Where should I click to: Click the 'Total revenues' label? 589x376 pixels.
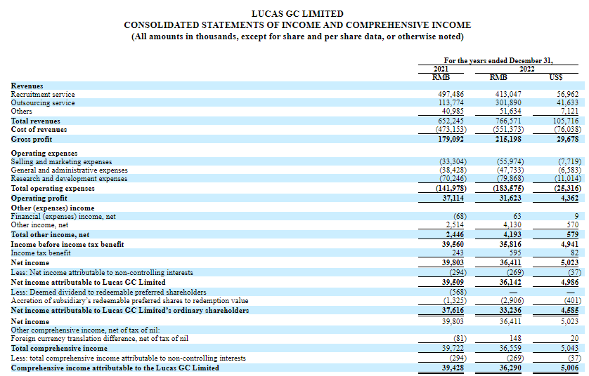(36, 121)
